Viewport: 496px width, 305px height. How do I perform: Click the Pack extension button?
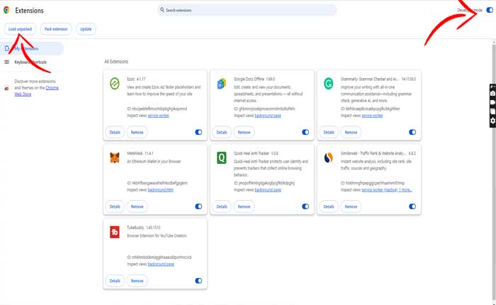(x=56, y=29)
